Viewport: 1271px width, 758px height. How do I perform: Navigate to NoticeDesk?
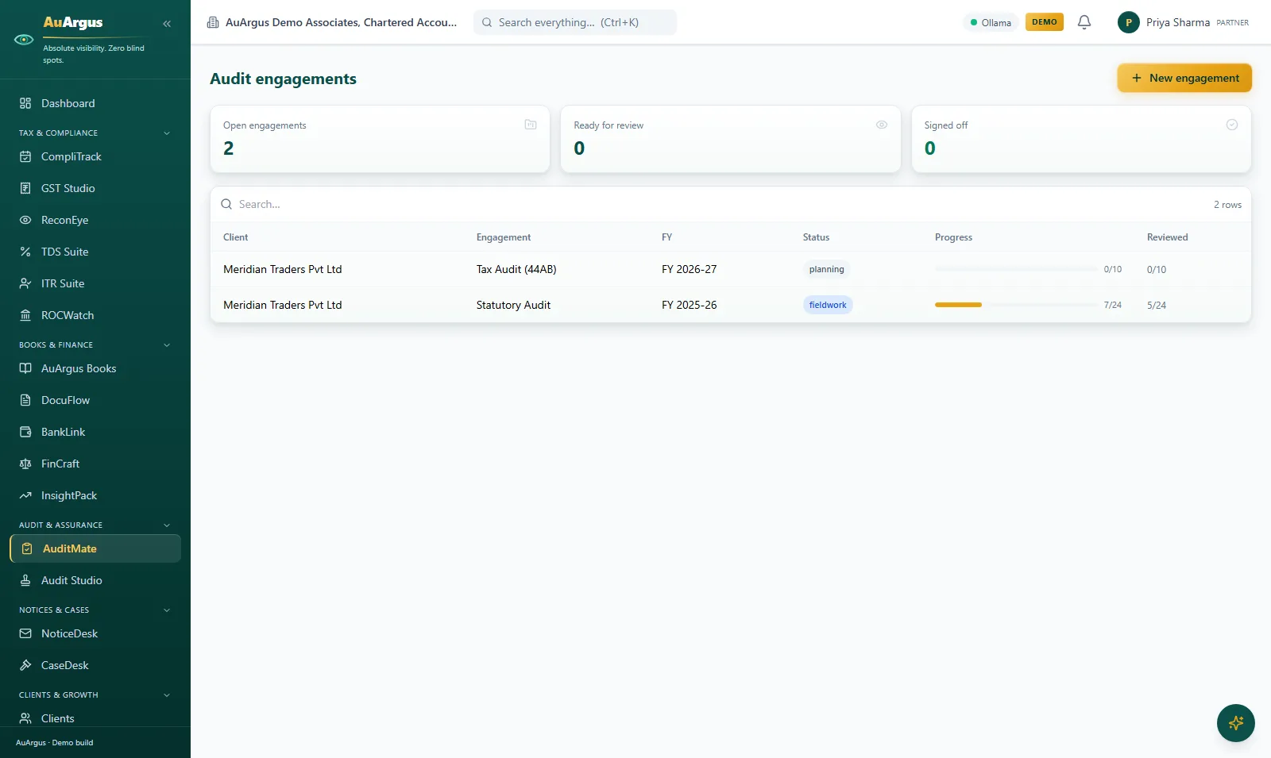(x=95, y=633)
